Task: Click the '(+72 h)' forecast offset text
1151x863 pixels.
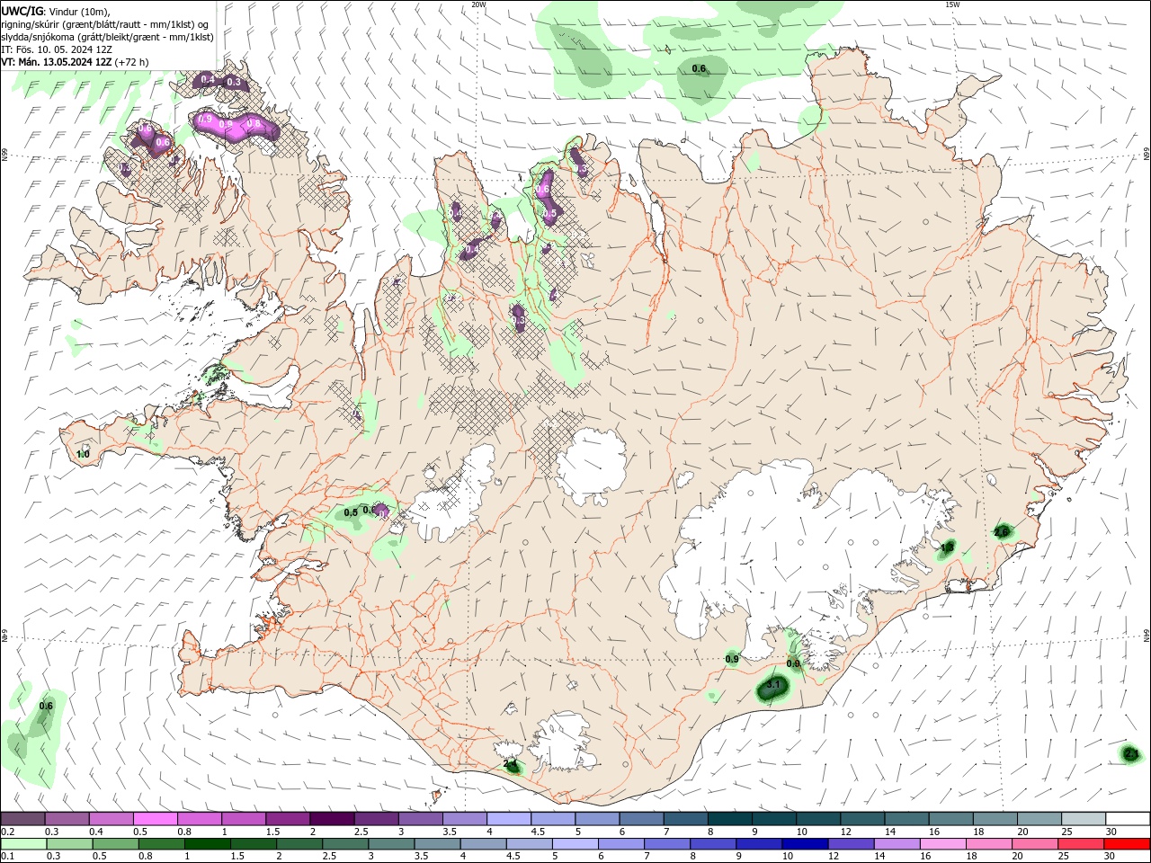Action: coord(132,62)
